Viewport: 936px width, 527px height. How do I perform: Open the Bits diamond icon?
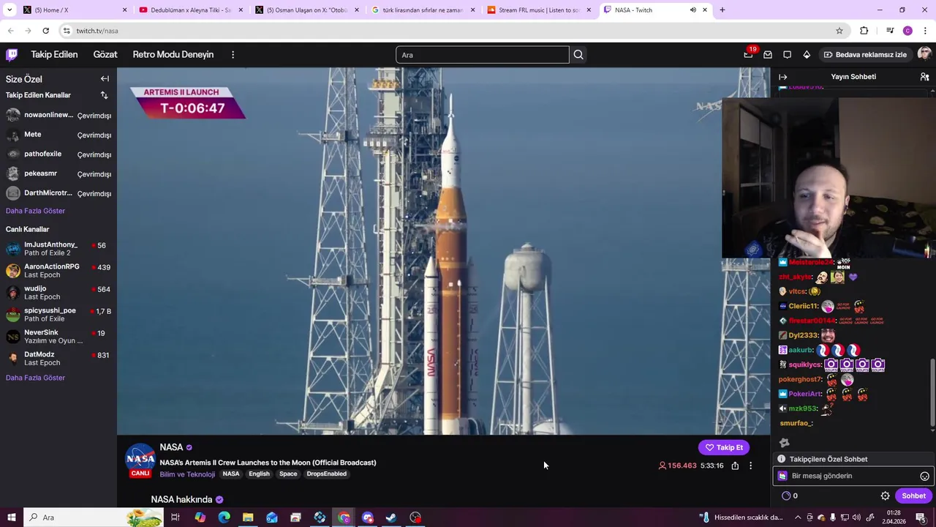coord(807,54)
